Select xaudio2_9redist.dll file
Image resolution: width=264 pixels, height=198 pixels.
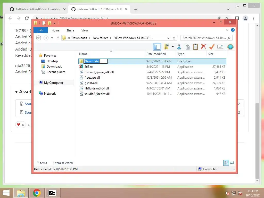pyautogui.click(x=97, y=94)
